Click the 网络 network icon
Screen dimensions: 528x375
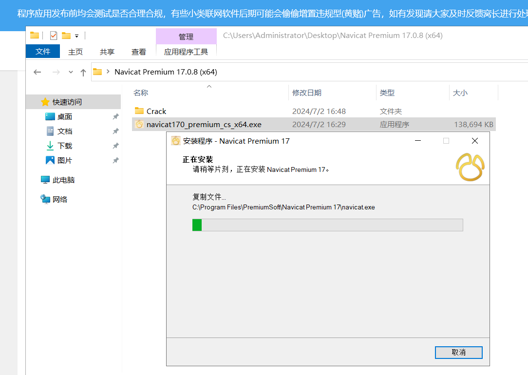click(45, 199)
